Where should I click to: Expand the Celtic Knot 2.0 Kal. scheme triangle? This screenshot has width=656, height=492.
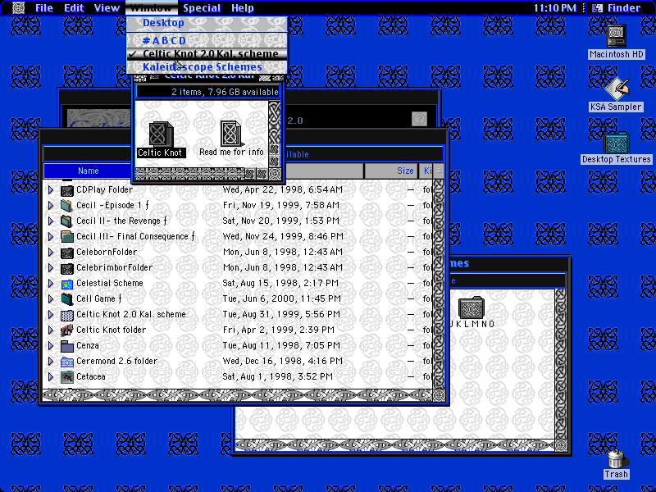pyautogui.click(x=51, y=315)
